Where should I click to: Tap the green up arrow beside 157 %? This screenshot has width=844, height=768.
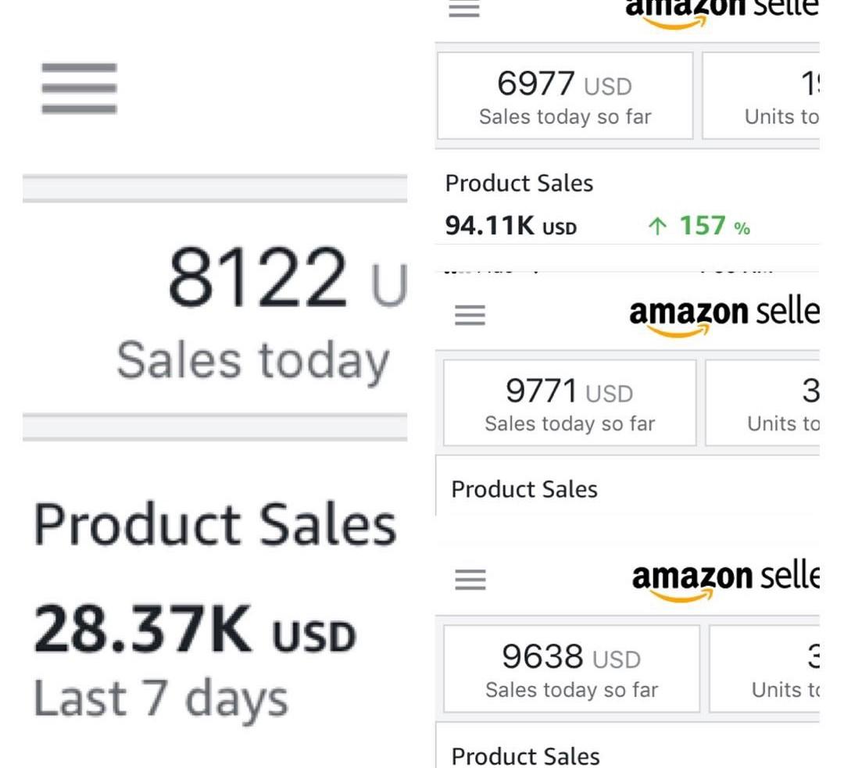tap(658, 227)
